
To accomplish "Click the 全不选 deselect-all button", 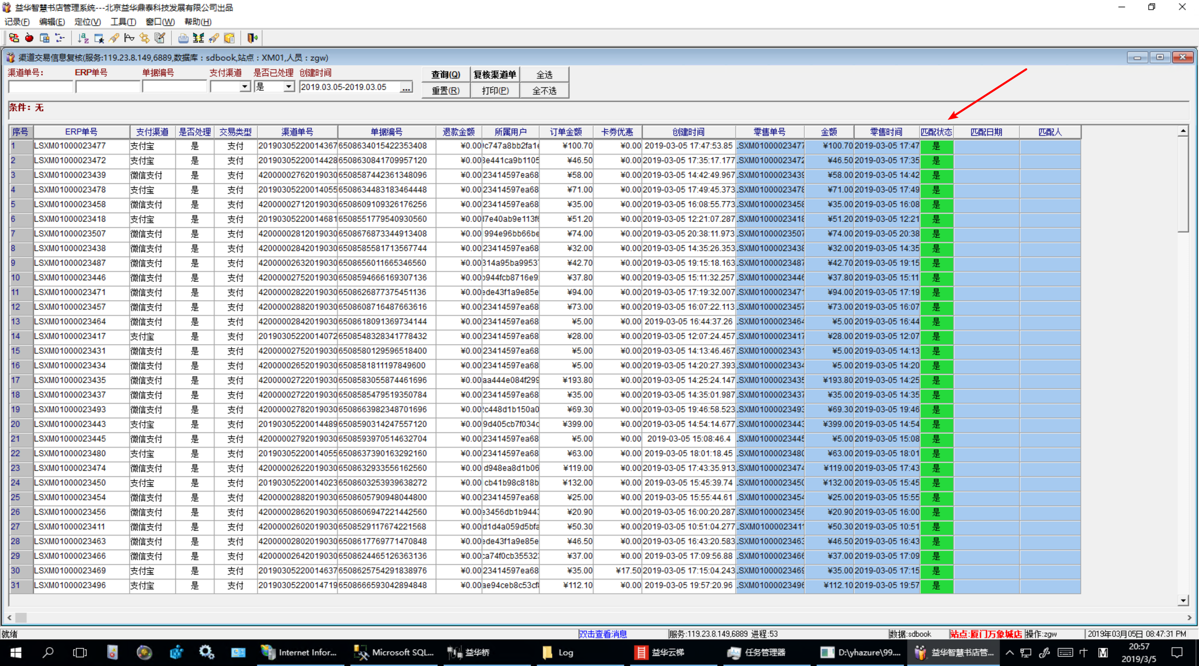I will (x=544, y=91).
